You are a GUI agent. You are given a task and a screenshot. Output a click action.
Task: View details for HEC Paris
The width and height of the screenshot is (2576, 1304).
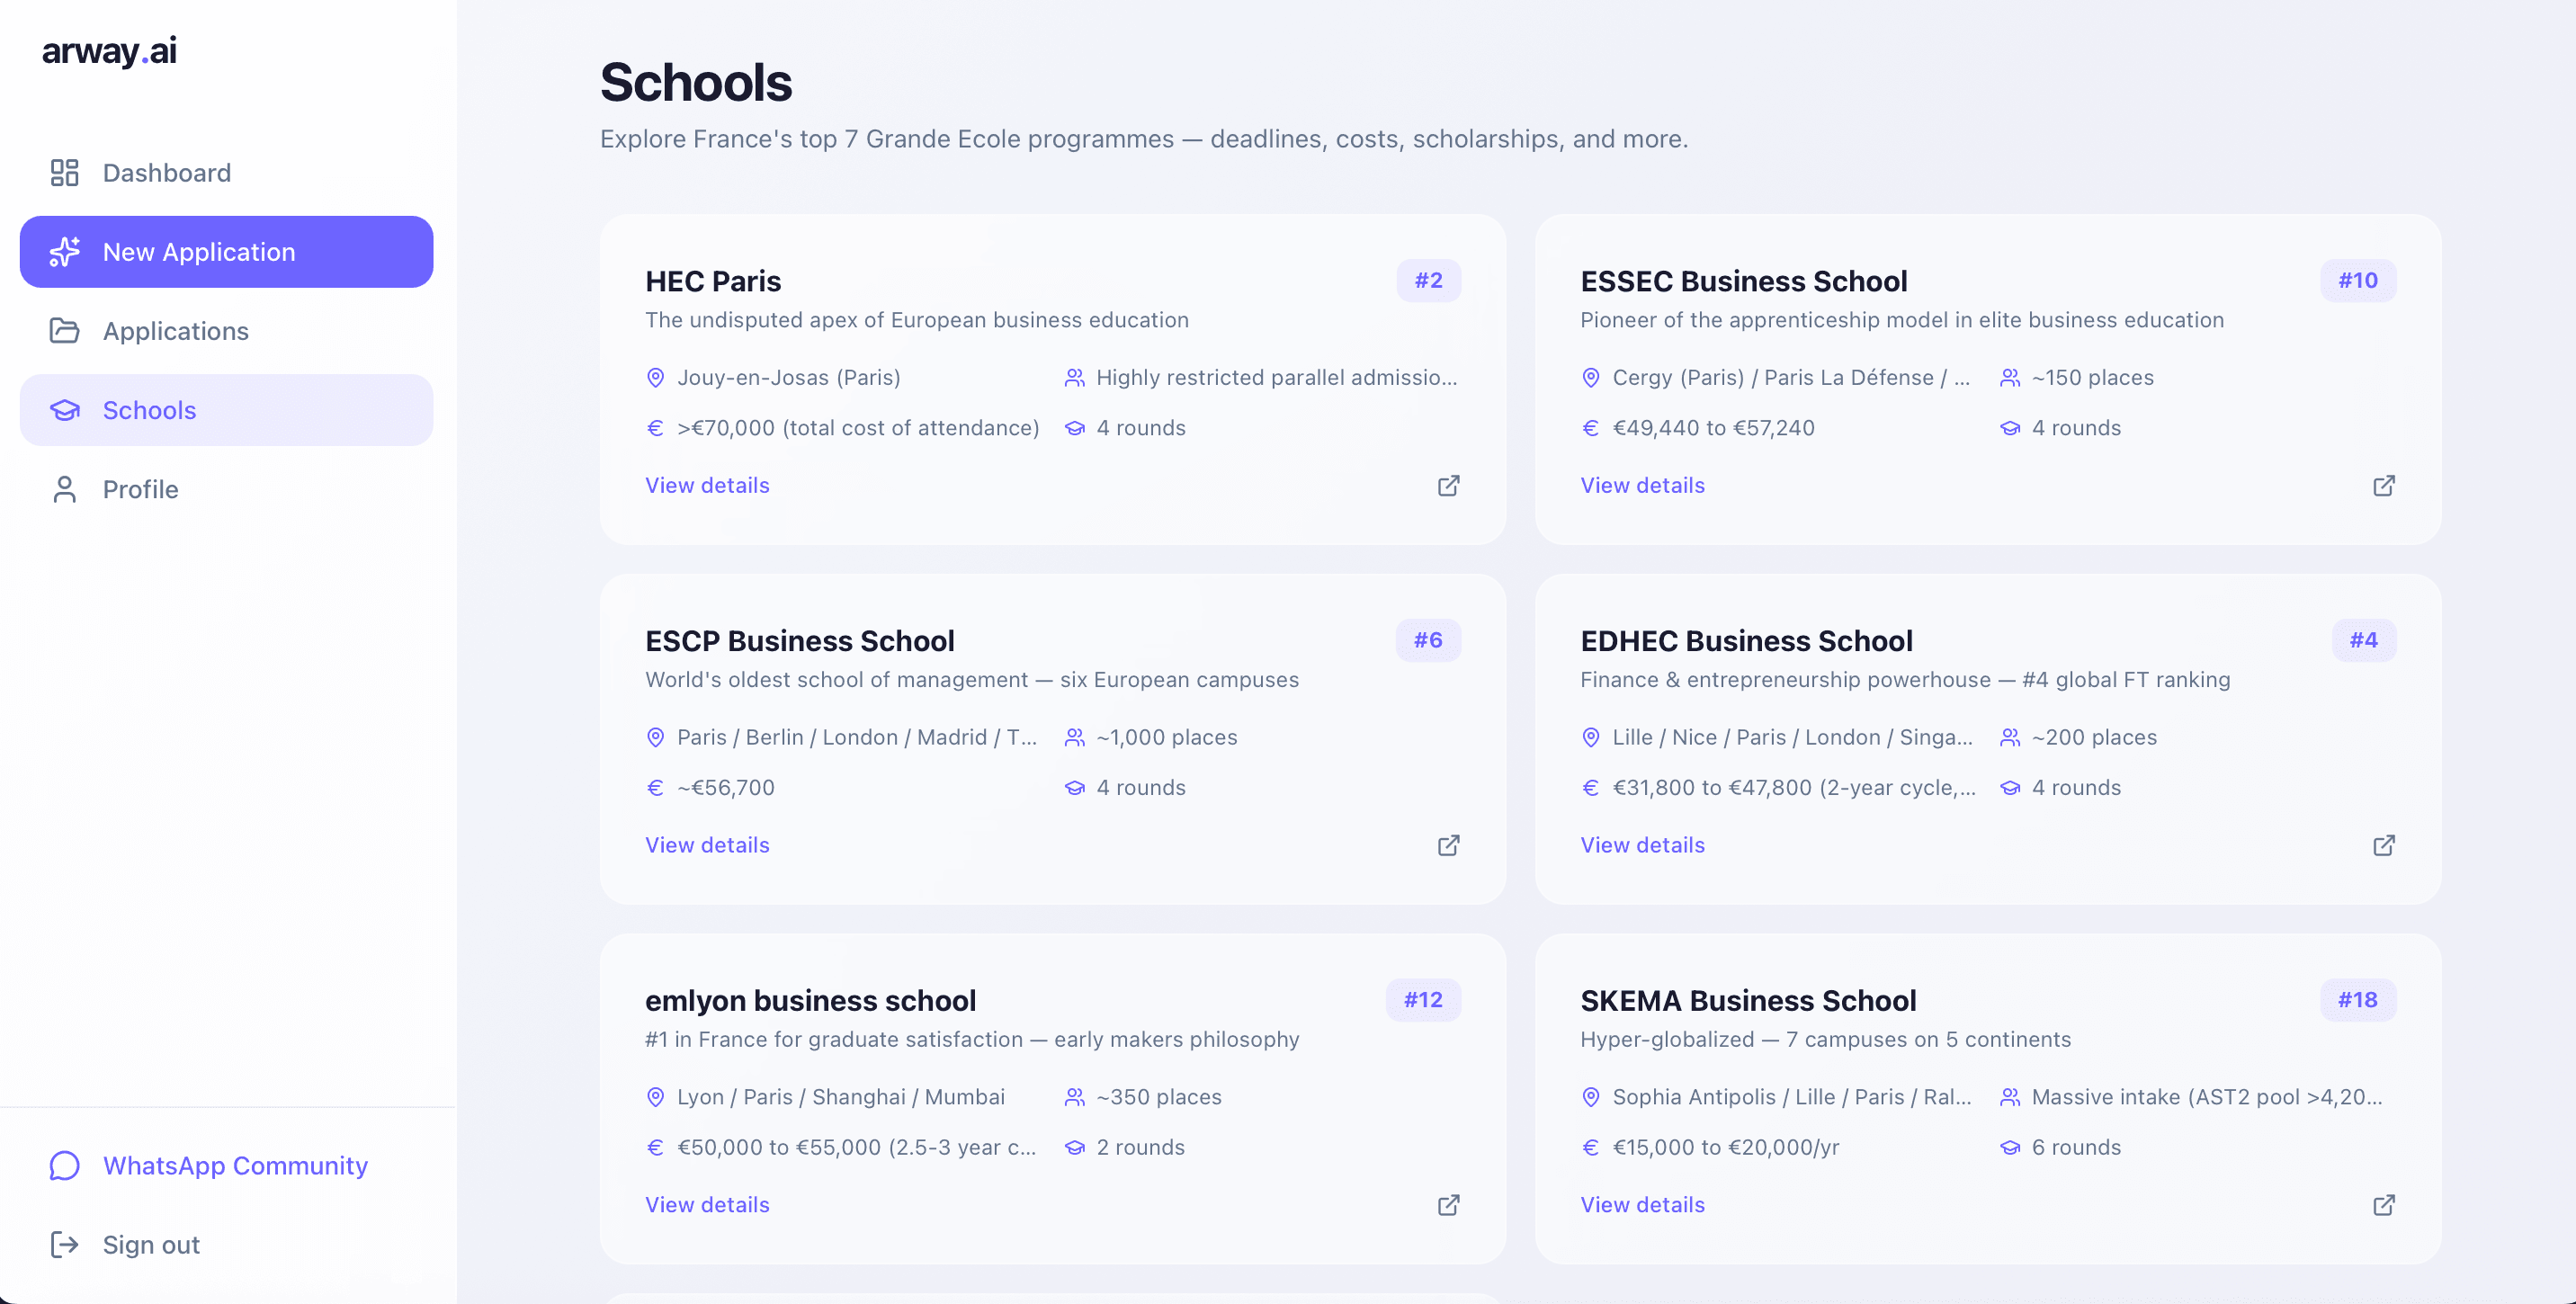pos(707,486)
